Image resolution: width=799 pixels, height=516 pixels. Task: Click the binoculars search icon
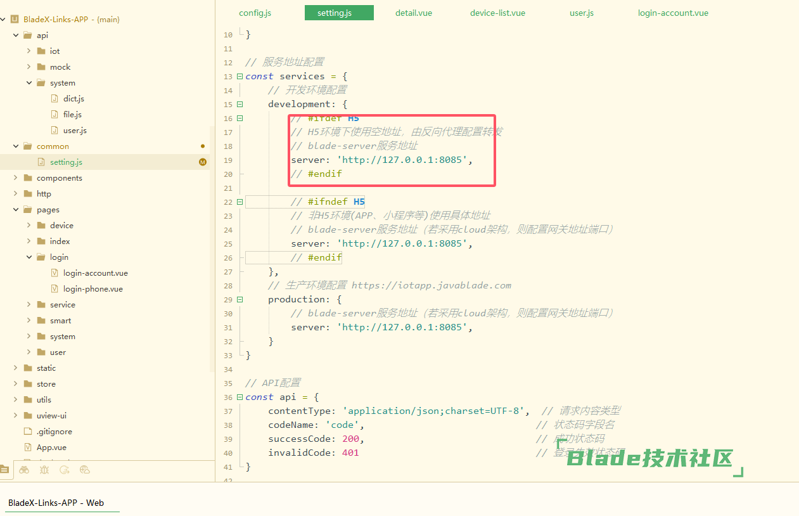(x=24, y=470)
